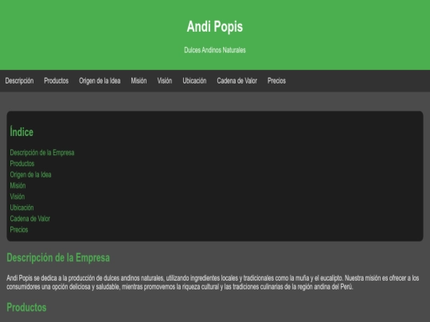Open Descripción in the navigation bar
Viewport: 430px width, 322px height.
coord(19,81)
